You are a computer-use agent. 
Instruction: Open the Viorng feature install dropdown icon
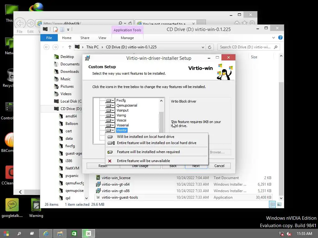click(x=110, y=115)
